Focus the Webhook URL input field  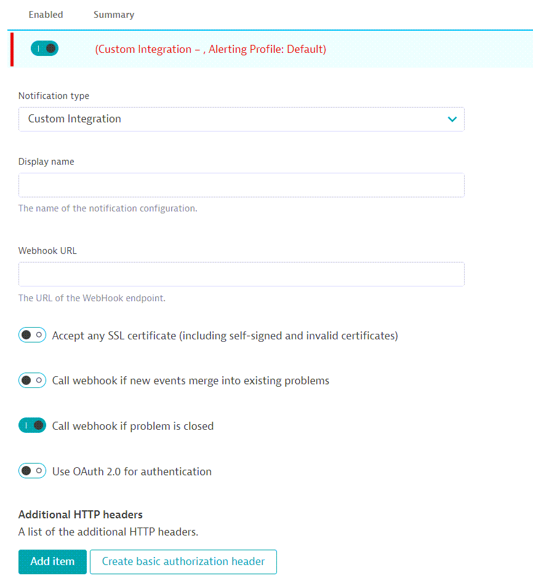[x=241, y=274]
